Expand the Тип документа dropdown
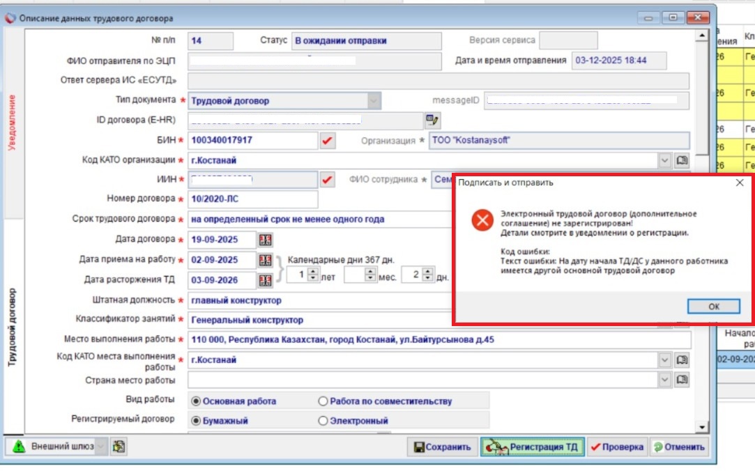Viewport: 755px width, 471px height. click(374, 101)
